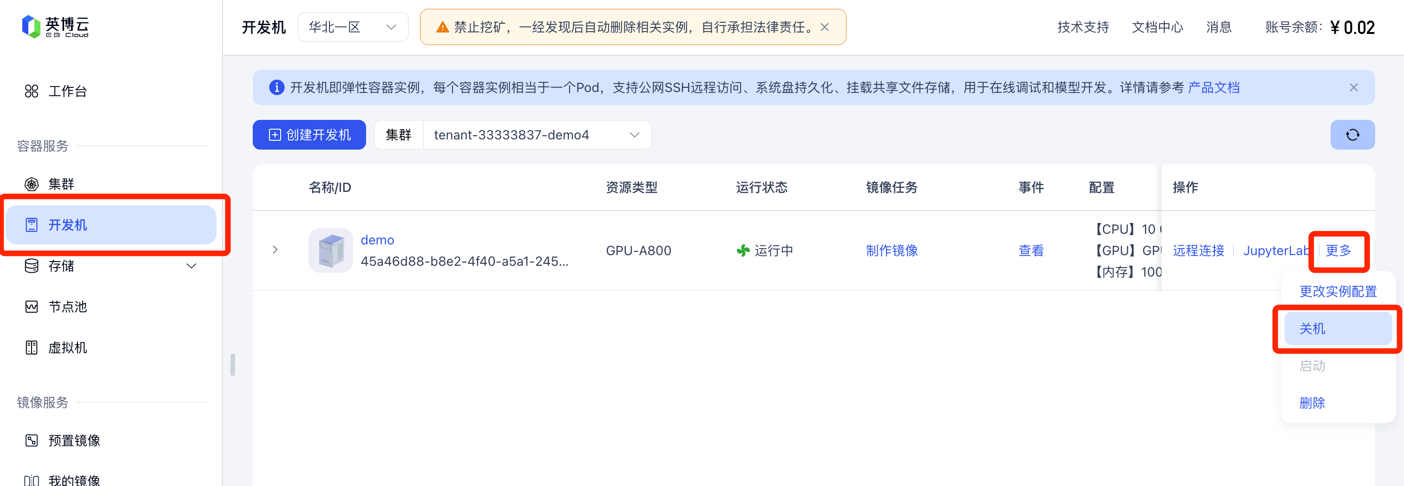Open the 预置镜像 preset images page
This screenshot has height=486, width=1404.
click(73, 440)
